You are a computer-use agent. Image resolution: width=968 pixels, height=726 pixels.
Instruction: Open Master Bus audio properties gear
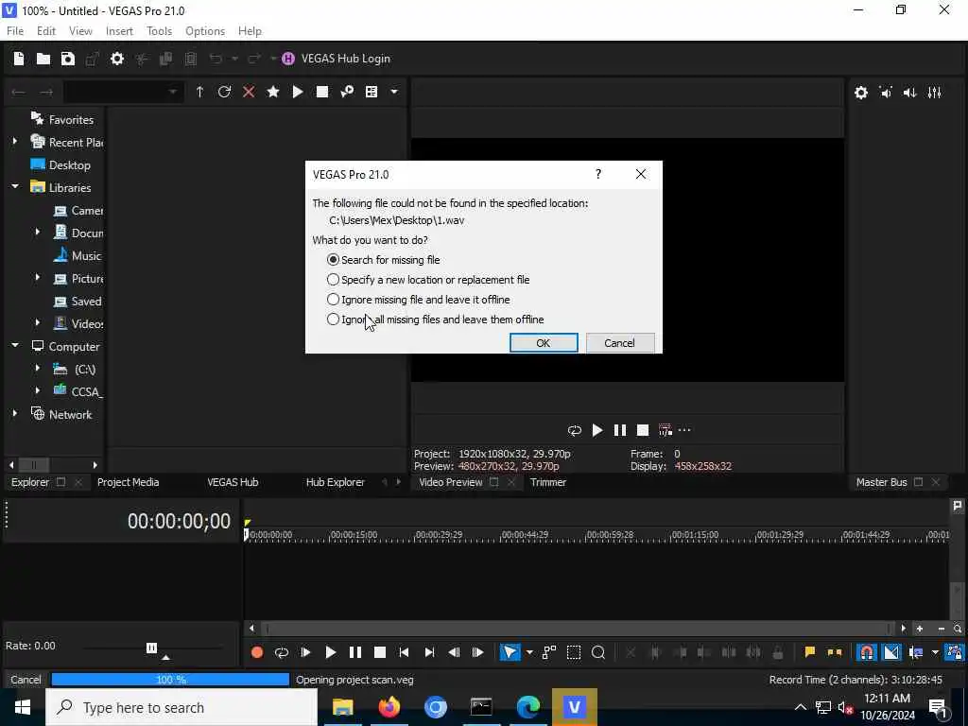(861, 93)
